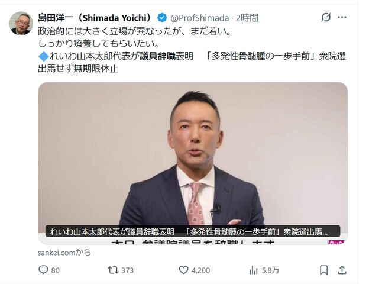Open 島田洋一's profile avatar photo
Image resolution: width=369 pixels, height=284 pixels.
click(x=21, y=23)
